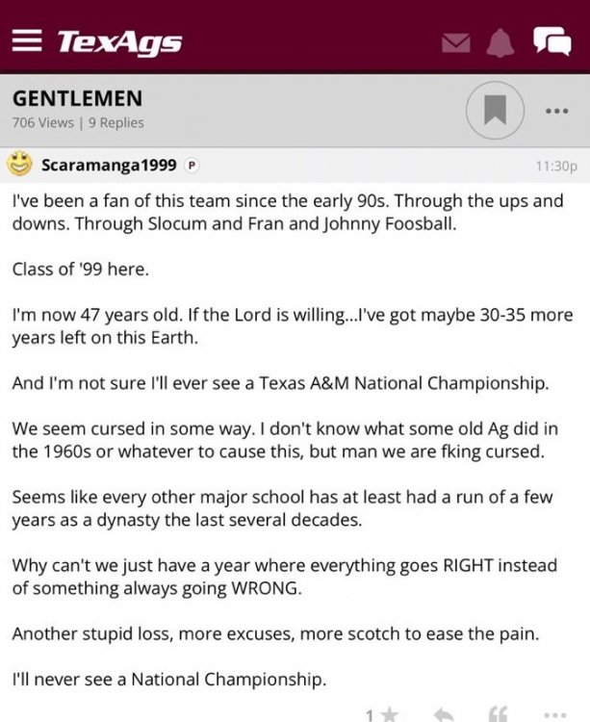Screen dimensions: 590x722
Task: Expand thread options three-dot menu
Action: coord(556,111)
